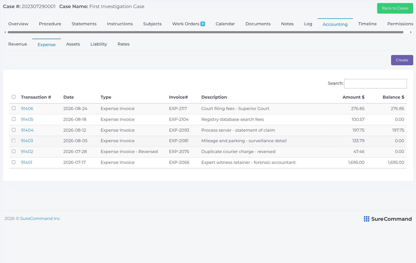Image resolution: width=416 pixels, height=263 pixels.
Task: Click the Create button
Action: pos(402,60)
